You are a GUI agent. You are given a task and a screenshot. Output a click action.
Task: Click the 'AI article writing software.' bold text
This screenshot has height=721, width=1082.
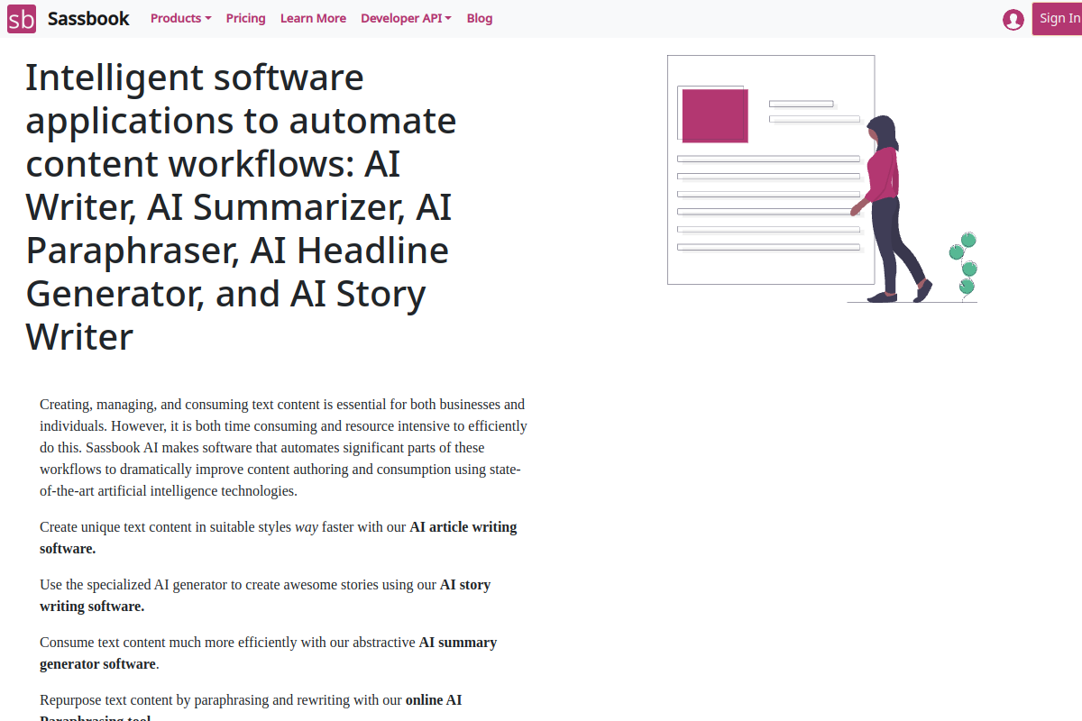point(279,537)
